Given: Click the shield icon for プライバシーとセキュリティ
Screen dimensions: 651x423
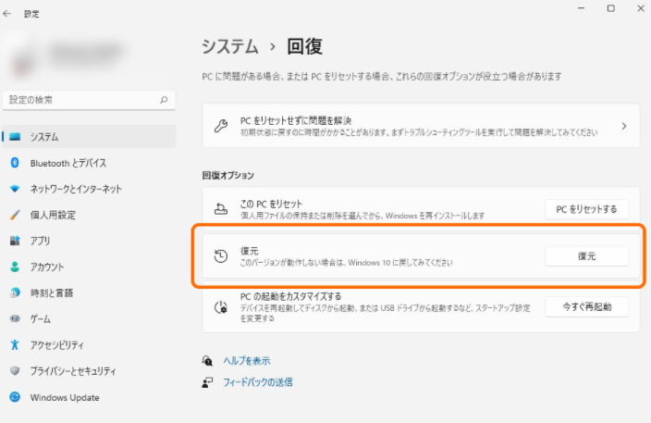Looking at the screenshot, I should tap(15, 370).
